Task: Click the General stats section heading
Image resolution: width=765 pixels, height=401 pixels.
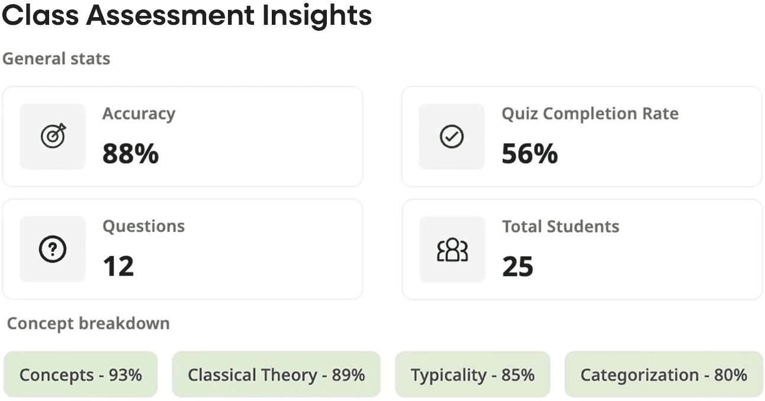Action: [56, 59]
